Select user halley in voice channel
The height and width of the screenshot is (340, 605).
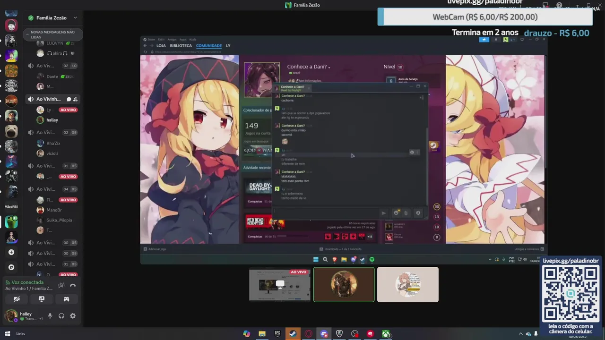pos(52,120)
